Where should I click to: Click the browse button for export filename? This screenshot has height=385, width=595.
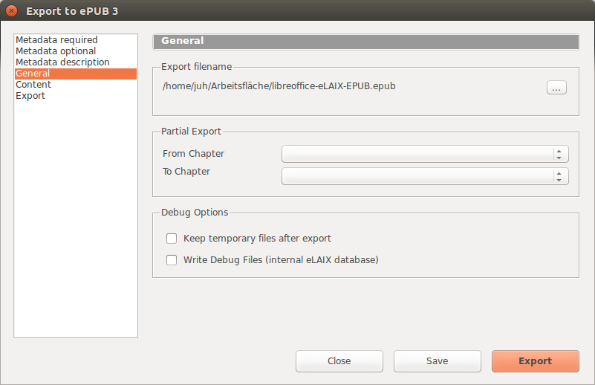(x=556, y=87)
